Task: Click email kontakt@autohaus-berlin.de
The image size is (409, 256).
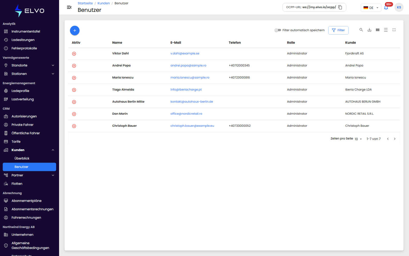Action: pyautogui.click(x=192, y=102)
